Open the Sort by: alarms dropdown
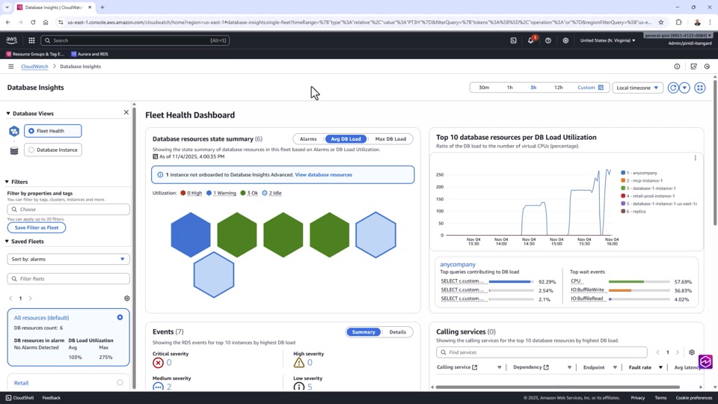 coord(68,260)
